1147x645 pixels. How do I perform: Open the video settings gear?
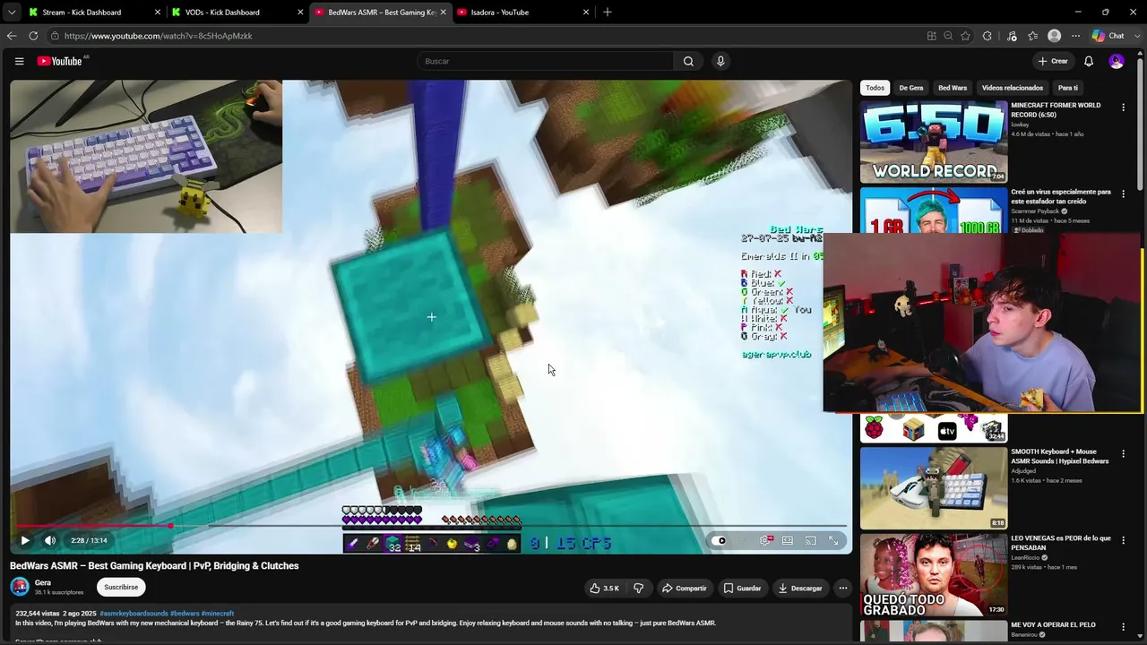pos(765,540)
